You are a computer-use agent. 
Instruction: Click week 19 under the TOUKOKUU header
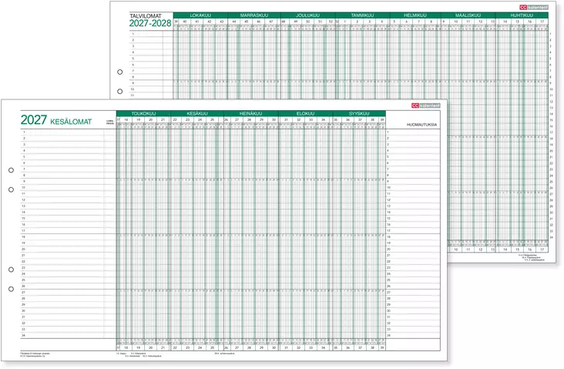138,119
